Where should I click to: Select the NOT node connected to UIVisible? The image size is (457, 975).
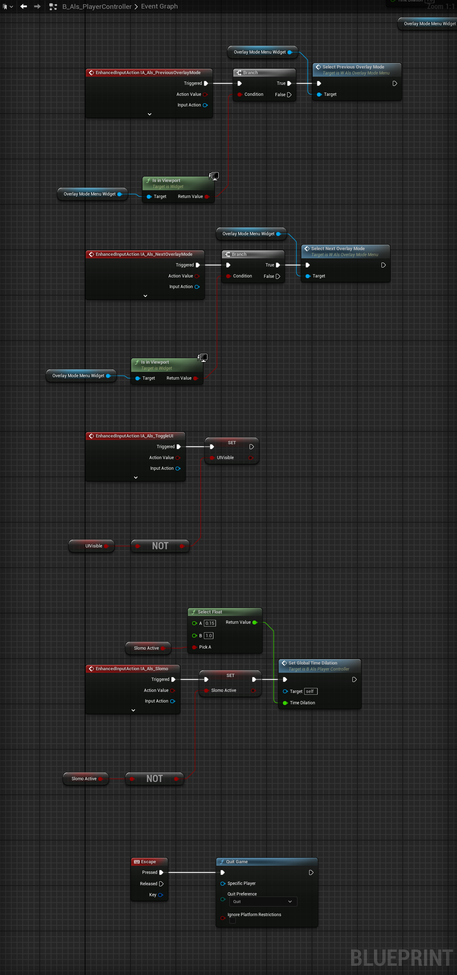pos(160,546)
